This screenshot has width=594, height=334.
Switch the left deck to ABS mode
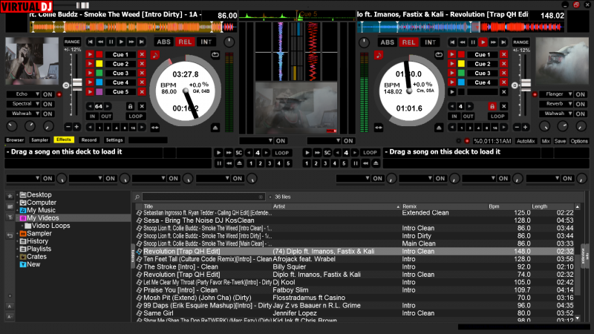tap(163, 42)
